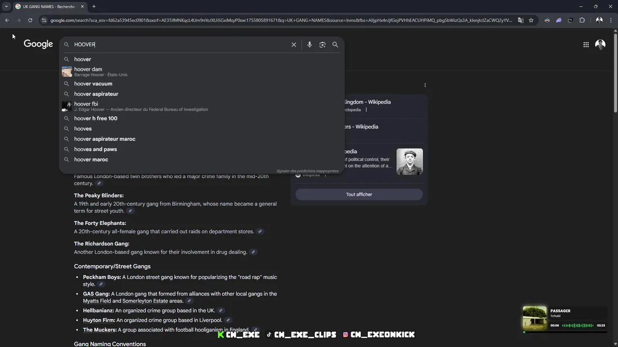Open the J. Edgar Hoover suggestion thumbnail

(x=67, y=106)
